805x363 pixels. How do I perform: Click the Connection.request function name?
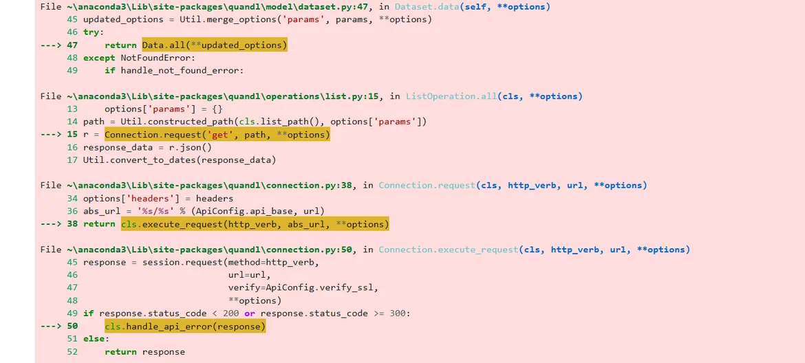coord(427,186)
